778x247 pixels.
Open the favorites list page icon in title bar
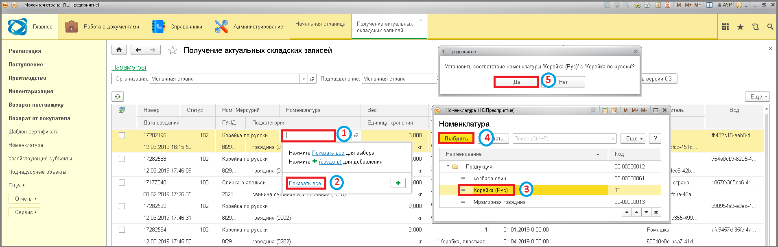tap(647, 5)
